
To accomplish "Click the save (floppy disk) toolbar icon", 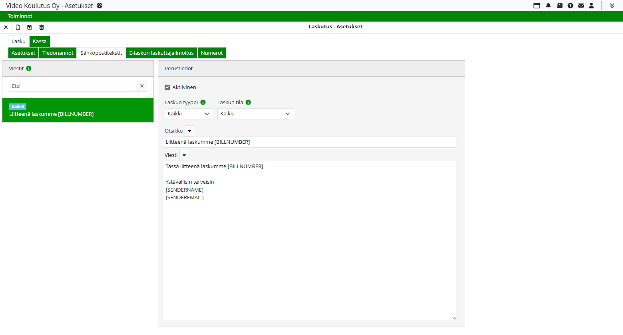I will click(30, 27).
